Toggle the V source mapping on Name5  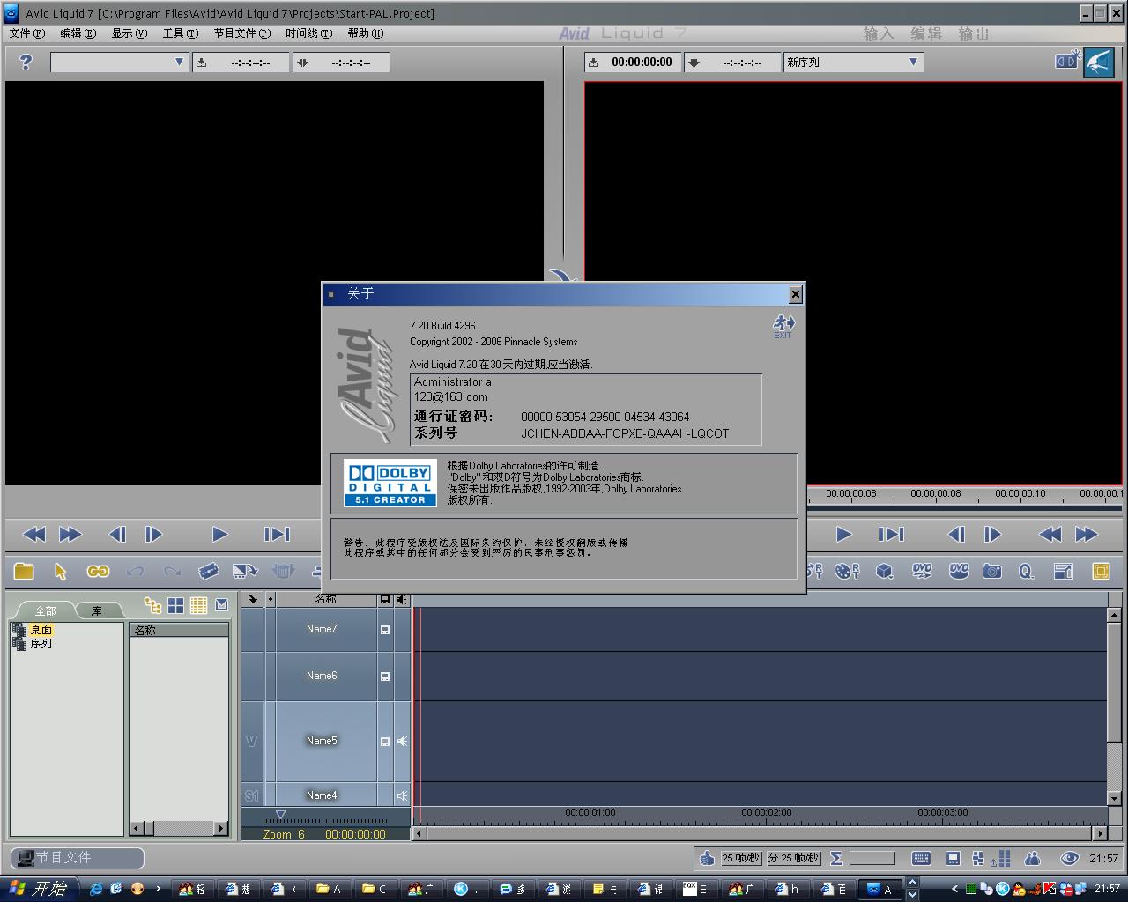click(x=251, y=741)
